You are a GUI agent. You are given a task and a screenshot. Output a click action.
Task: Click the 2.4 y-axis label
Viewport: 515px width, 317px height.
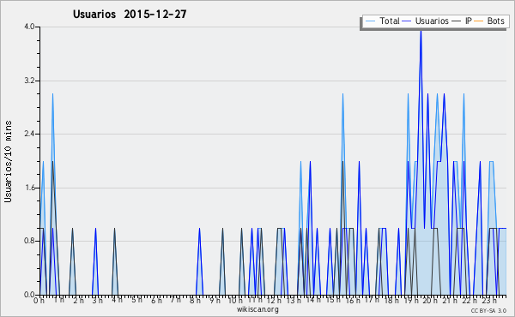pyautogui.click(x=29, y=134)
